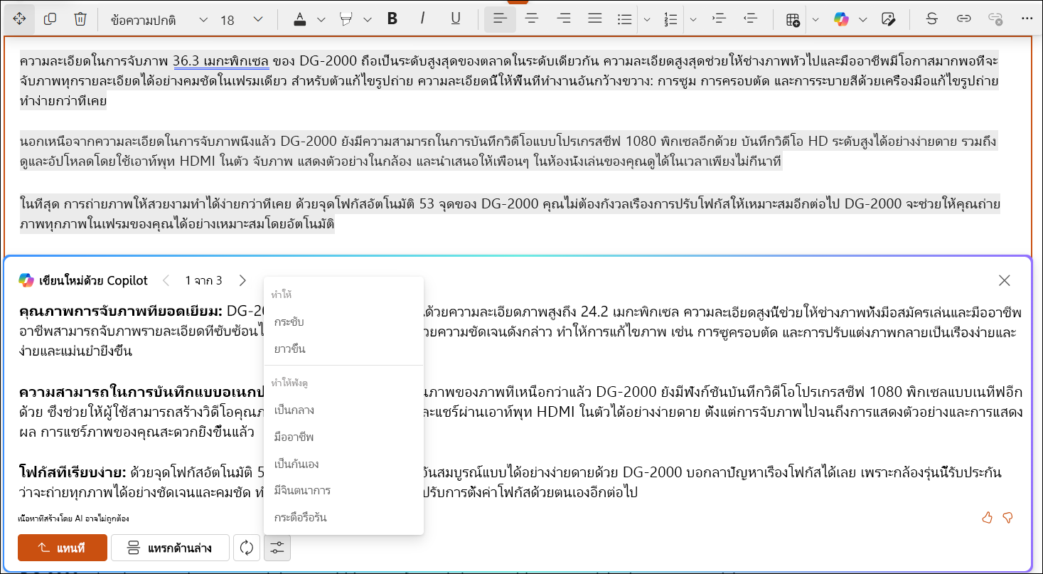Click the เขียนใหม่ด้วย Copilot title

click(x=92, y=280)
